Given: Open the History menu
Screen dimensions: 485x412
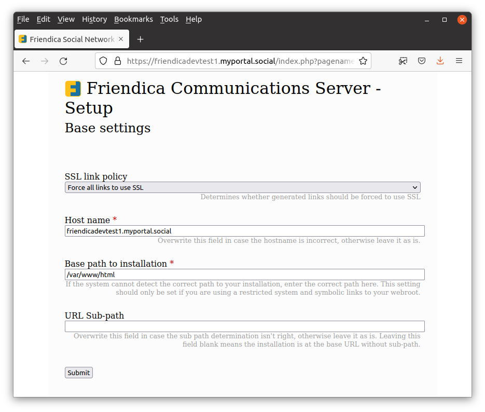Looking at the screenshot, I should click(94, 19).
